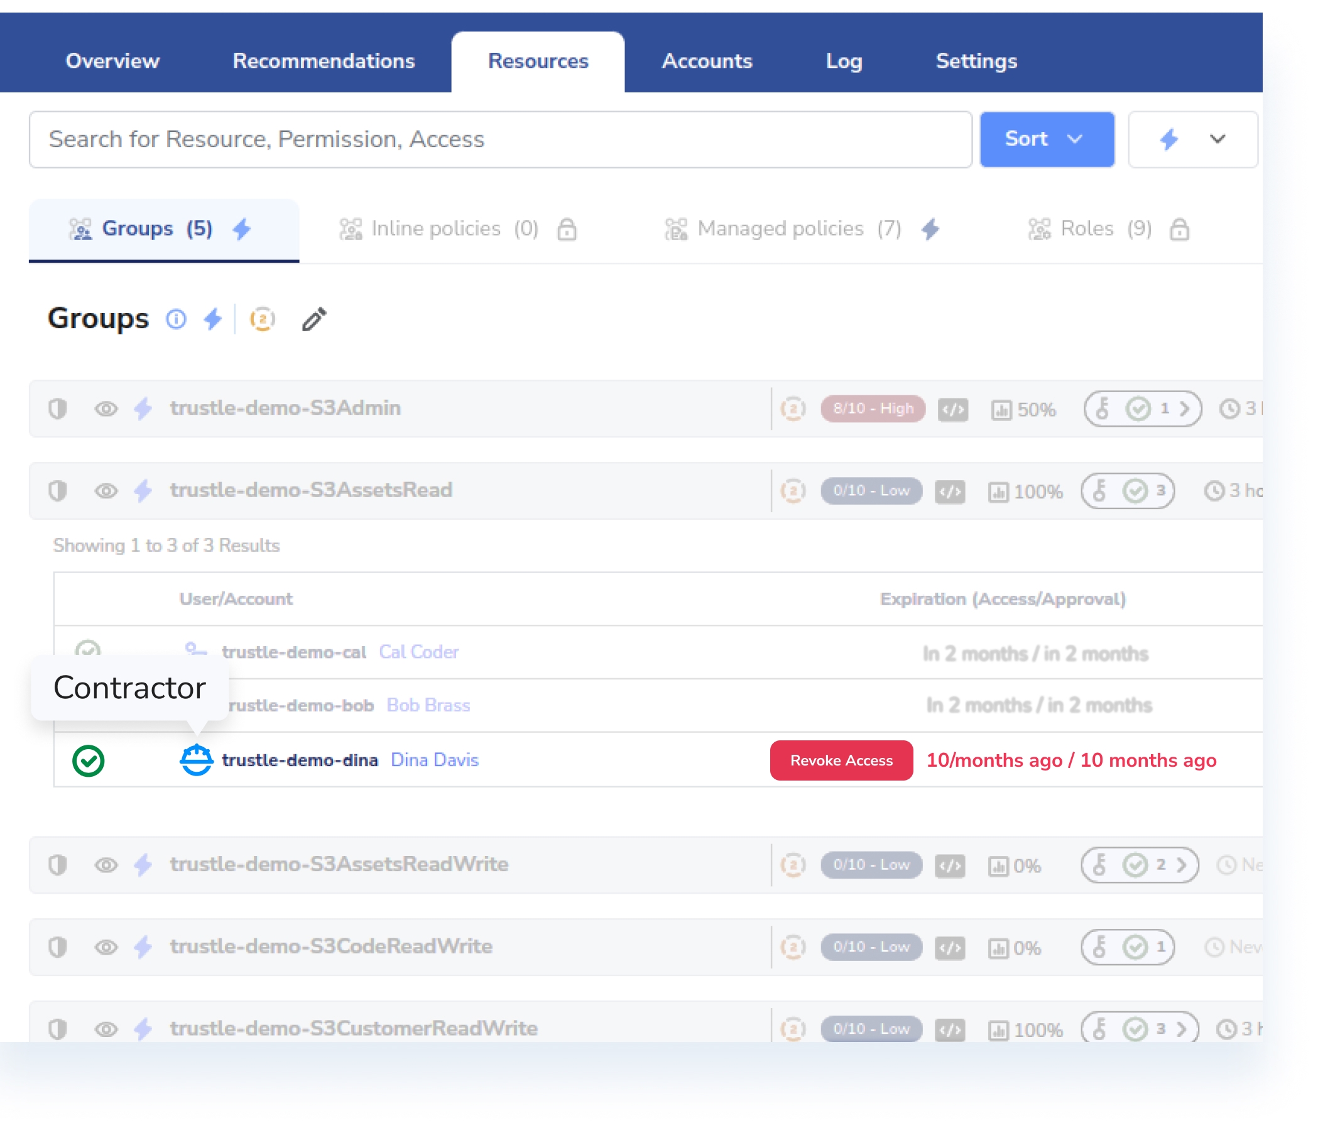Click shield icon on trustle-demo-S3AssetsRead row
The height and width of the screenshot is (1130, 1318).
58,491
